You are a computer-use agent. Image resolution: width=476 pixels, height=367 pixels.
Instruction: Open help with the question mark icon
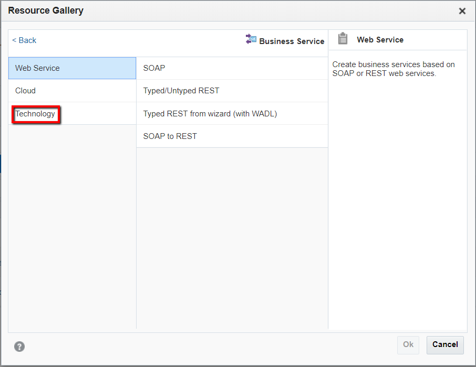coord(19,346)
